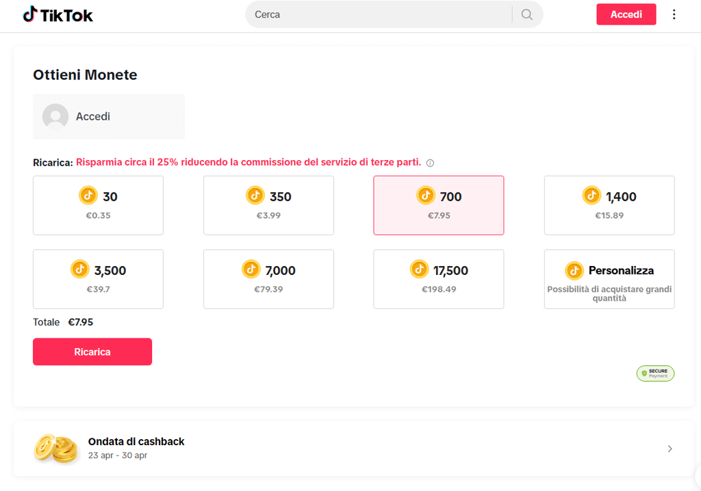This screenshot has height=491, width=701.
Task: Click the red Ricarica button
Action: tap(92, 351)
